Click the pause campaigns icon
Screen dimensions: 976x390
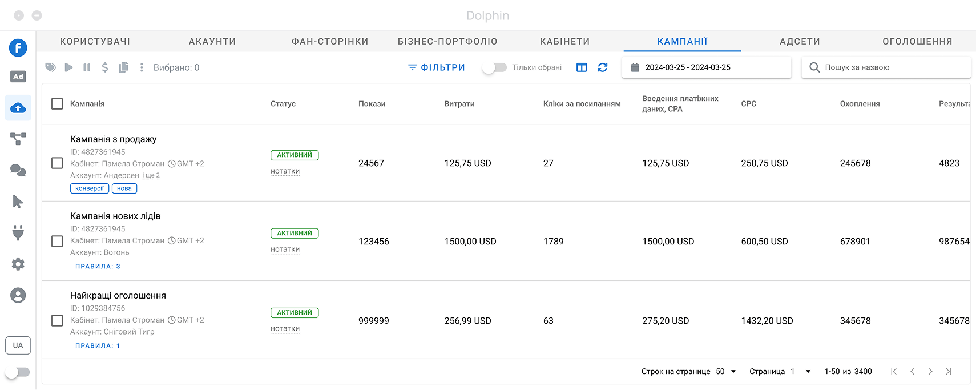tap(87, 67)
